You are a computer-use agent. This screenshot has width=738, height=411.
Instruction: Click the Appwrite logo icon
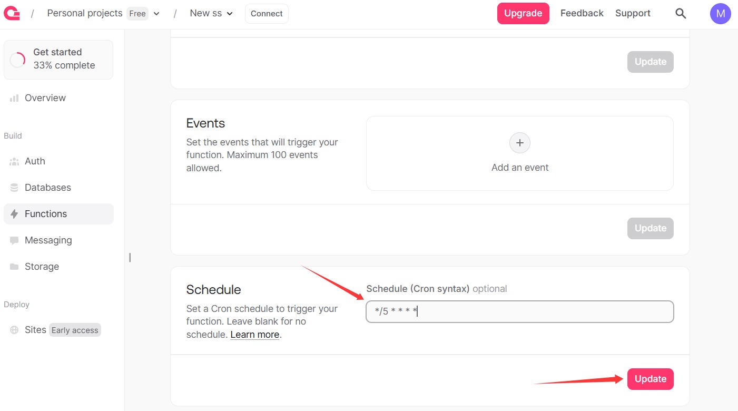tap(12, 13)
